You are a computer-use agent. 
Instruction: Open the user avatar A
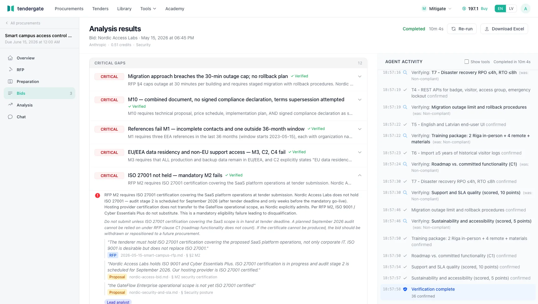525,9
